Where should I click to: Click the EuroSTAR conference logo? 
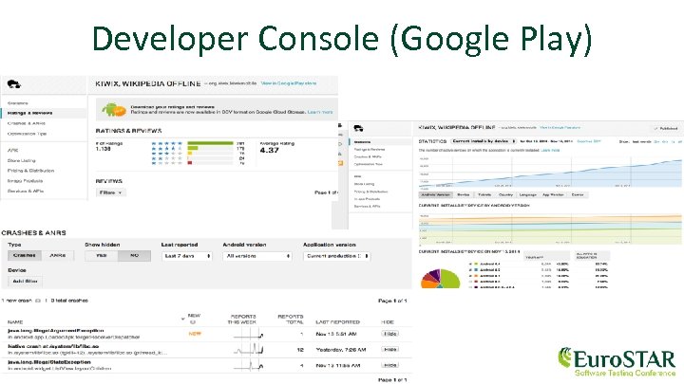coord(617,361)
